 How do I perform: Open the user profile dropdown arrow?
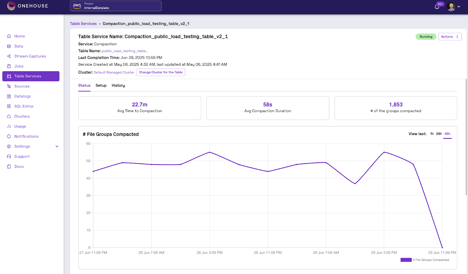tap(459, 7)
